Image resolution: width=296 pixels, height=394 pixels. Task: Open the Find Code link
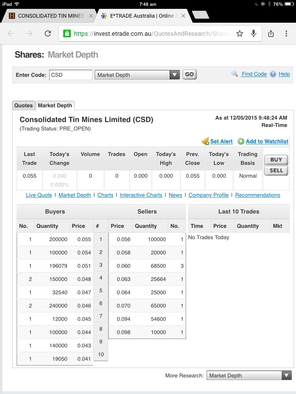click(254, 74)
